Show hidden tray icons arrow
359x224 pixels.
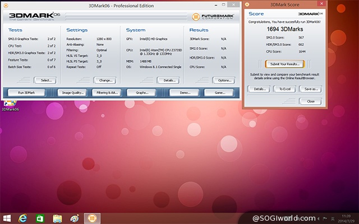[x=319, y=218]
